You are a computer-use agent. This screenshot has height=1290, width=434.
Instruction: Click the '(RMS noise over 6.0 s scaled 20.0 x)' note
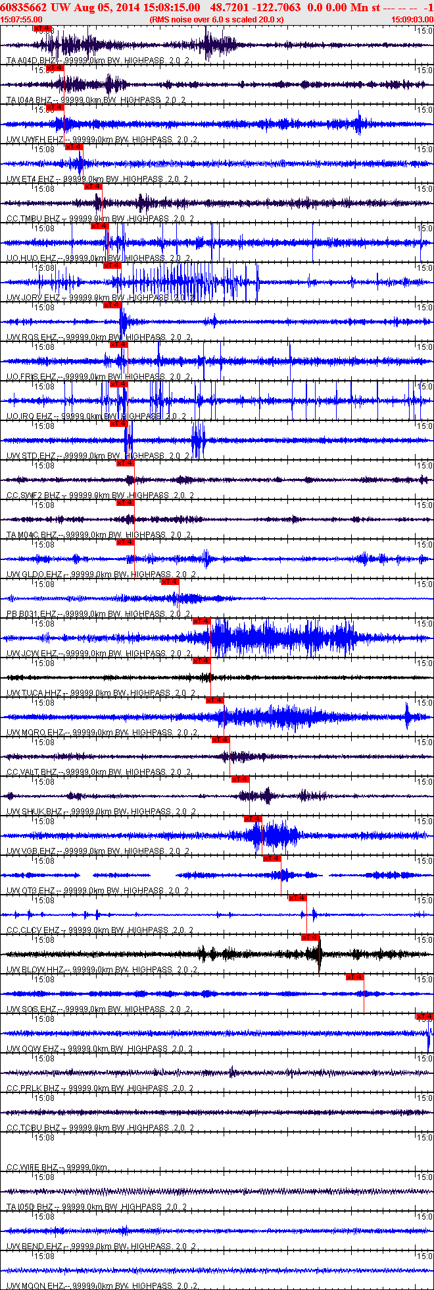216,20
